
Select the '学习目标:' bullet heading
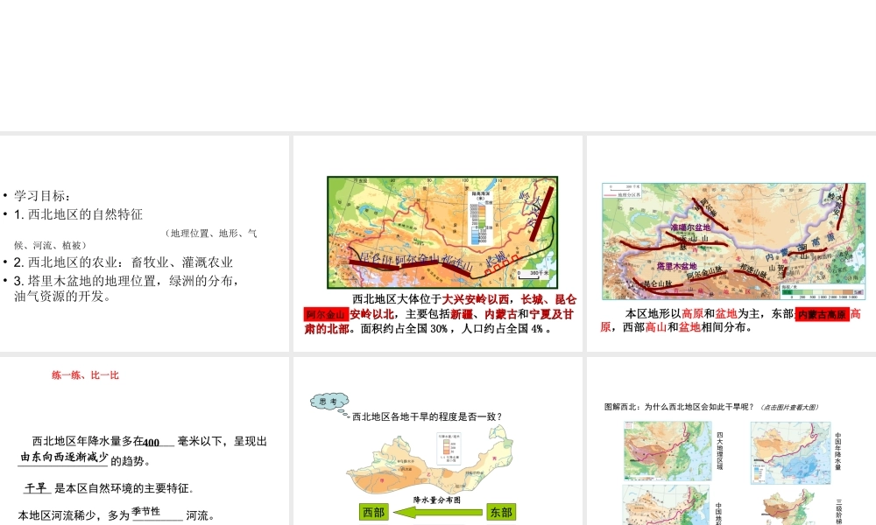pos(42,196)
